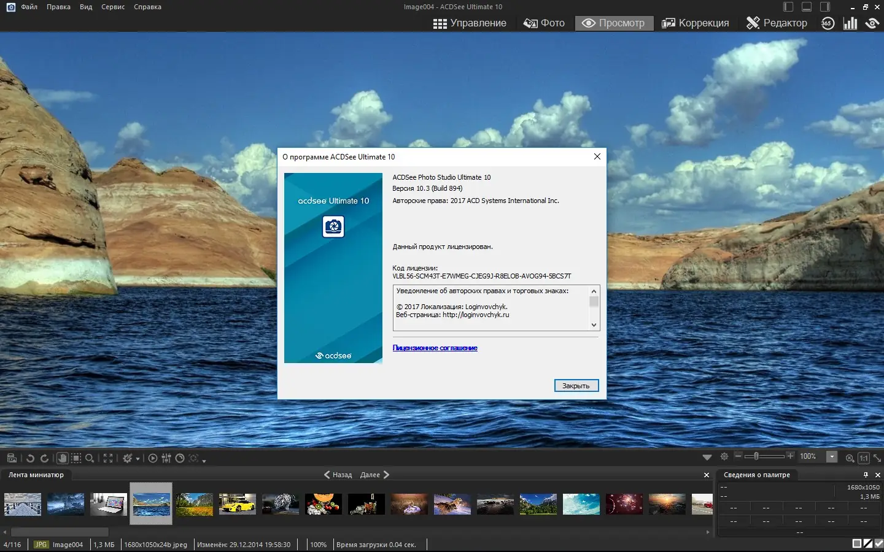Rotate the image right
Image resolution: width=884 pixels, height=552 pixels.
pos(44,458)
